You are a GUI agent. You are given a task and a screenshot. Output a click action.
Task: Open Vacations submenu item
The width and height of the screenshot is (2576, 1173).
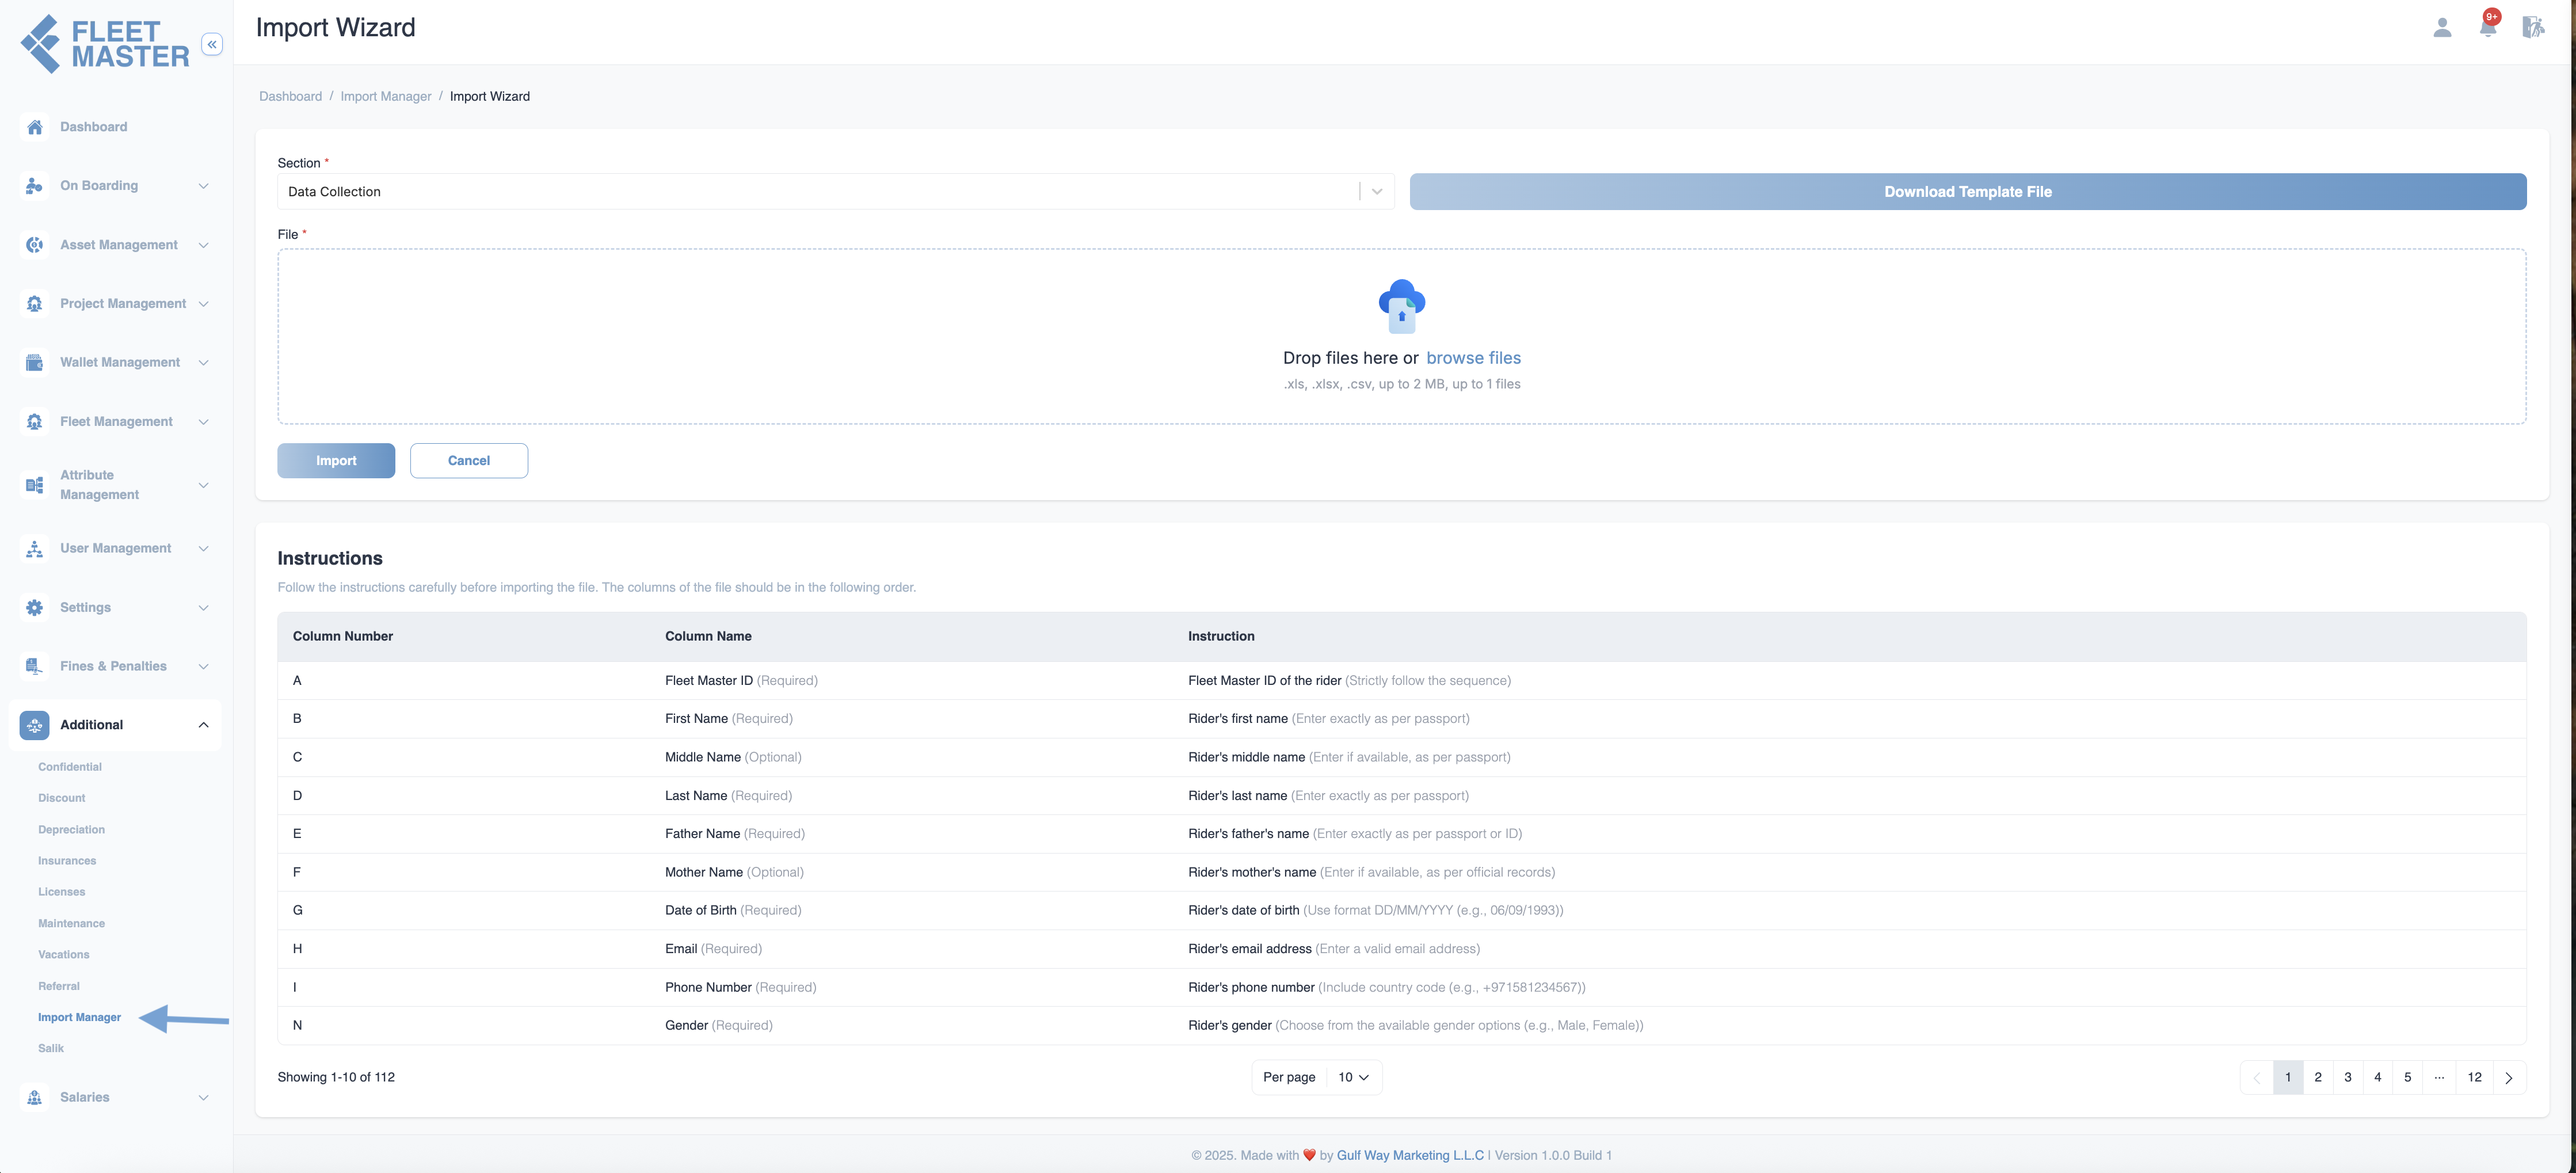[64, 955]
